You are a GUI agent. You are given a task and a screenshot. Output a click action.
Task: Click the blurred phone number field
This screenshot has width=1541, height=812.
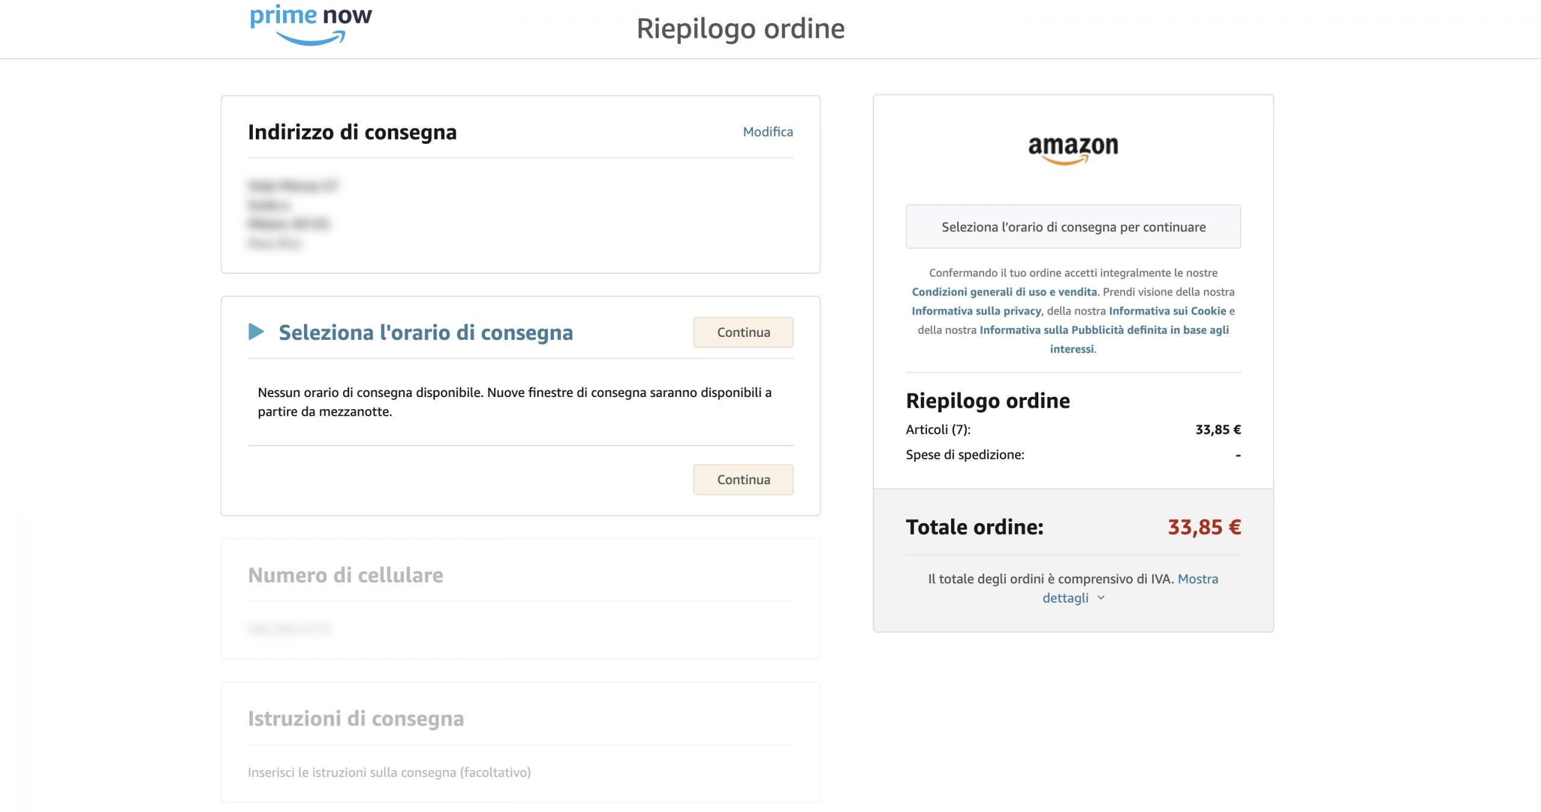tap(290, 629)
